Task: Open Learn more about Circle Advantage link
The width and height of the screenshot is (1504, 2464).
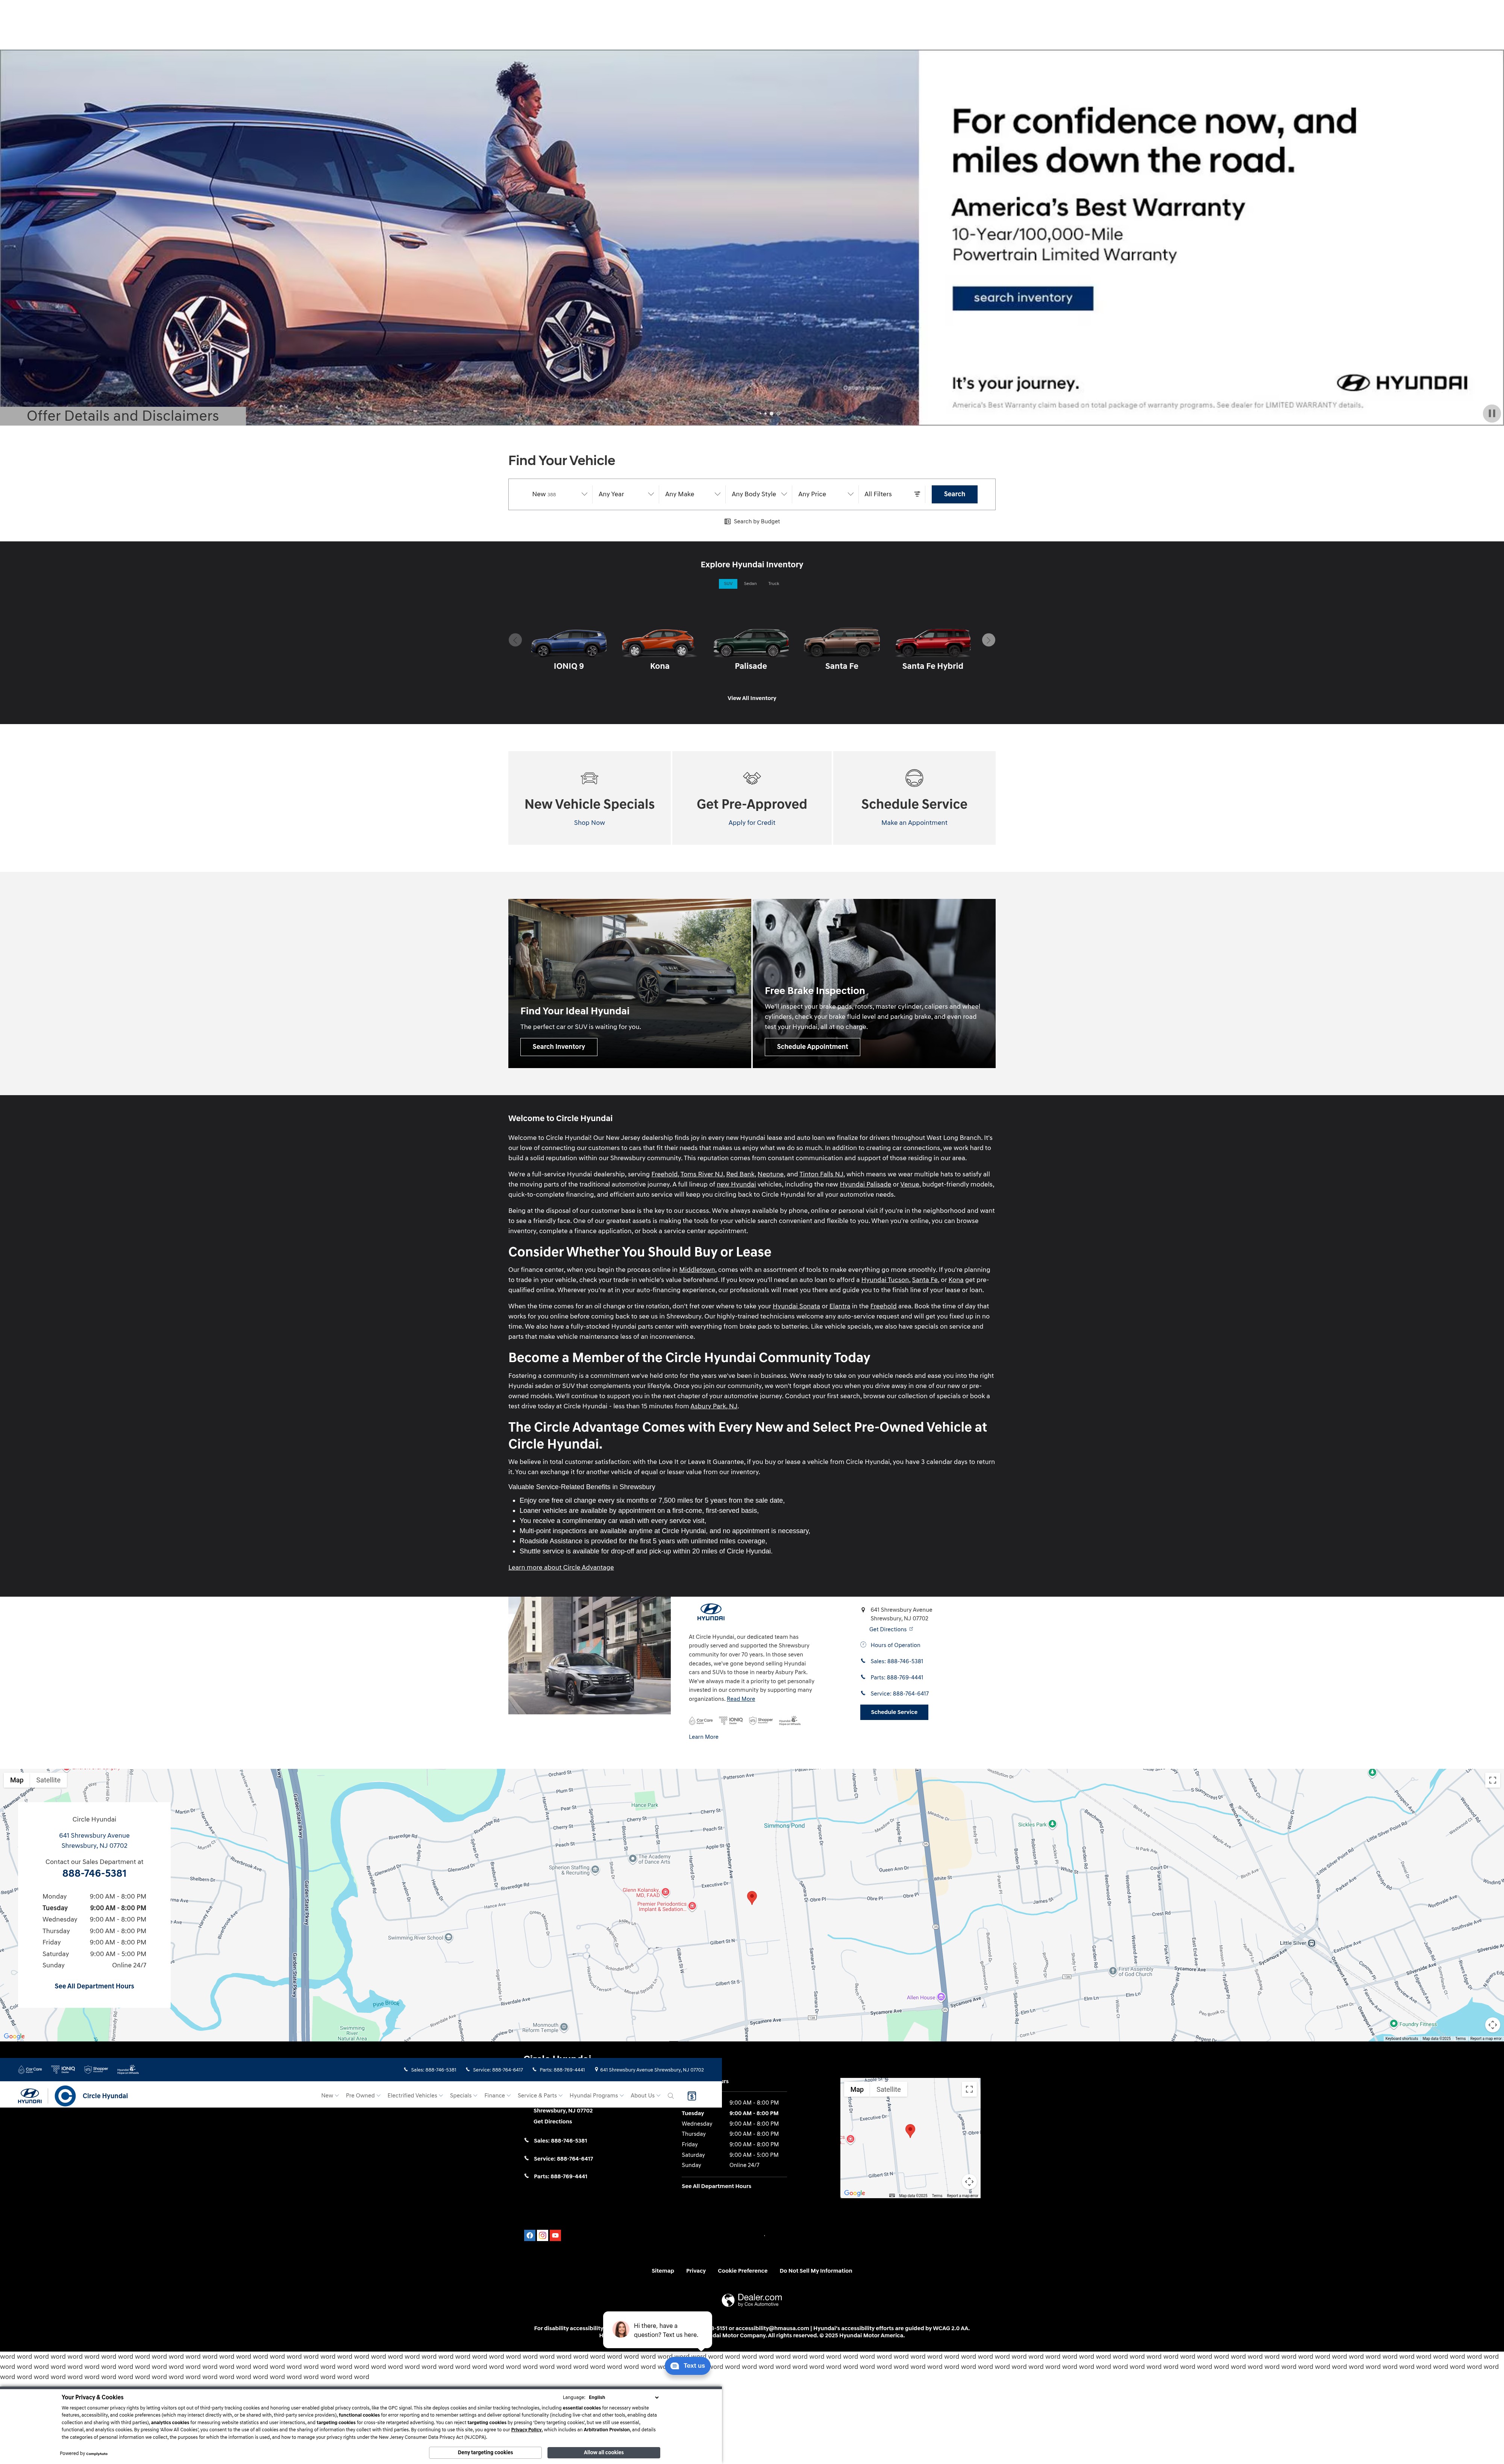Action: point(561,1567)
